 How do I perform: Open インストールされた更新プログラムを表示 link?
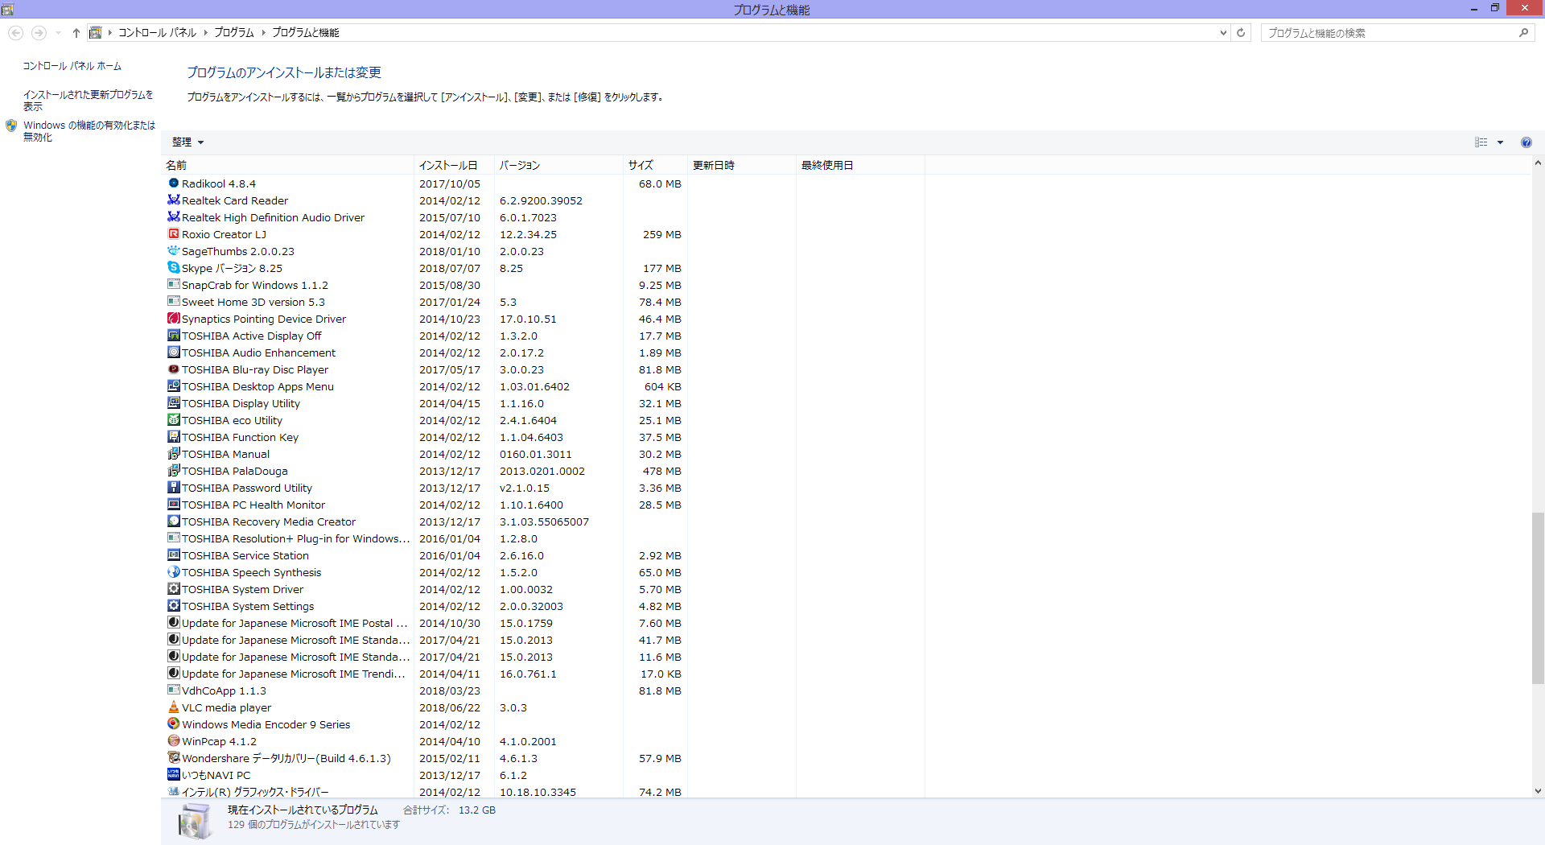(88, 101)
